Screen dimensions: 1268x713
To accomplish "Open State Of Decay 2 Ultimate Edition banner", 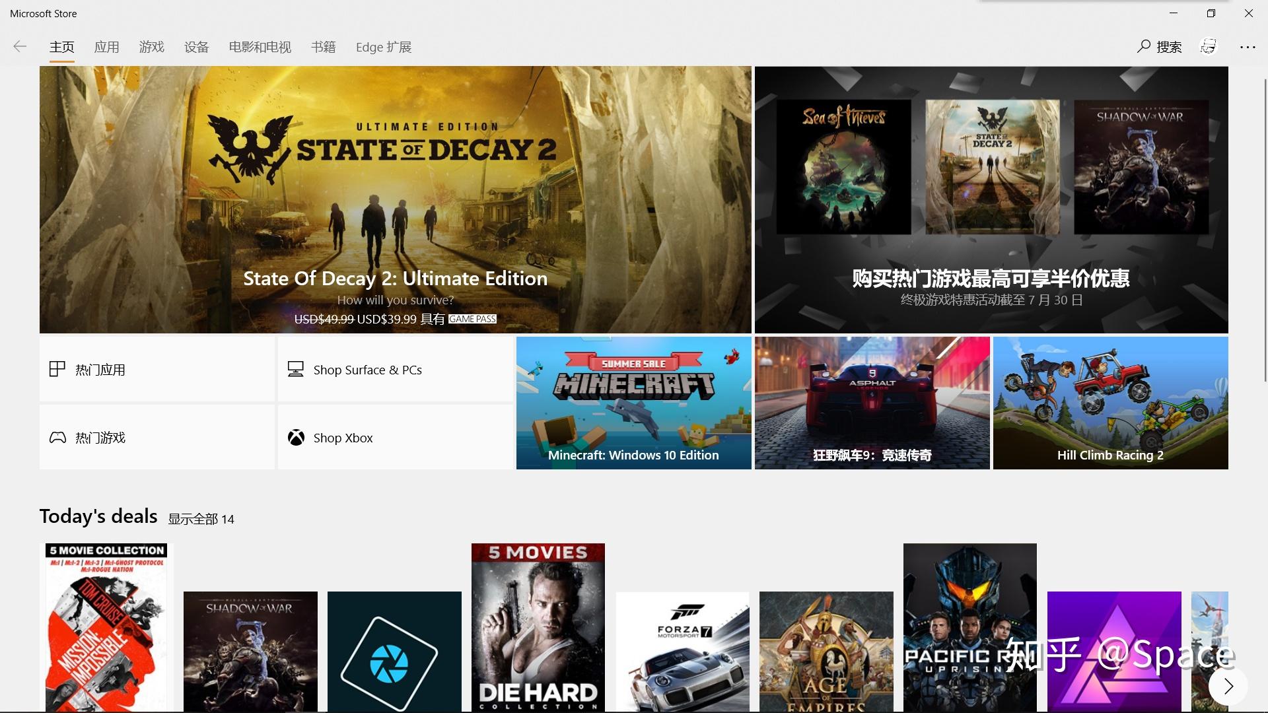I will coord(395,199).
